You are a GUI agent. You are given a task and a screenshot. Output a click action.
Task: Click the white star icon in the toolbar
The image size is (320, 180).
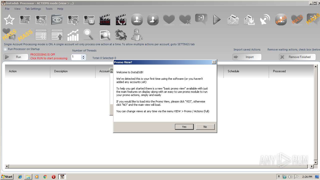9,19
